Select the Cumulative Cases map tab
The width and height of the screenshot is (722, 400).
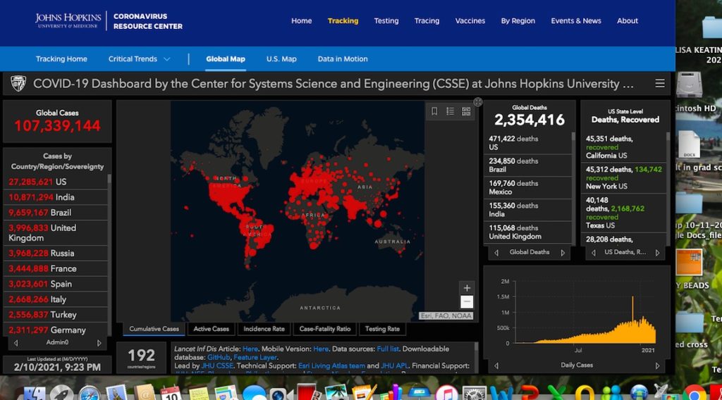(x=154, y=329)
